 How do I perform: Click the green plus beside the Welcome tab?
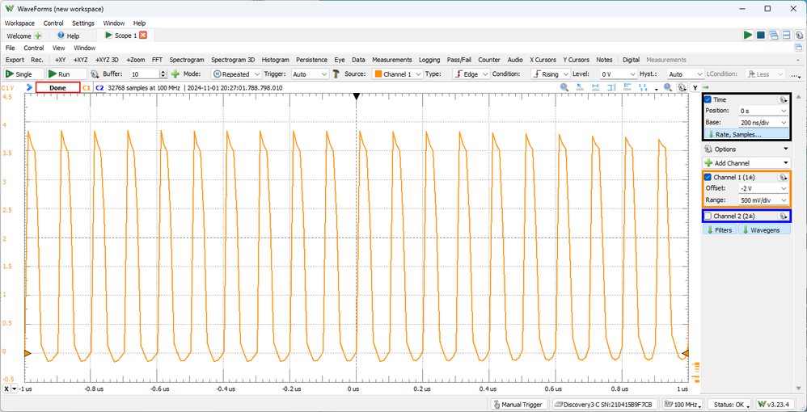click(x=37, y=36)
